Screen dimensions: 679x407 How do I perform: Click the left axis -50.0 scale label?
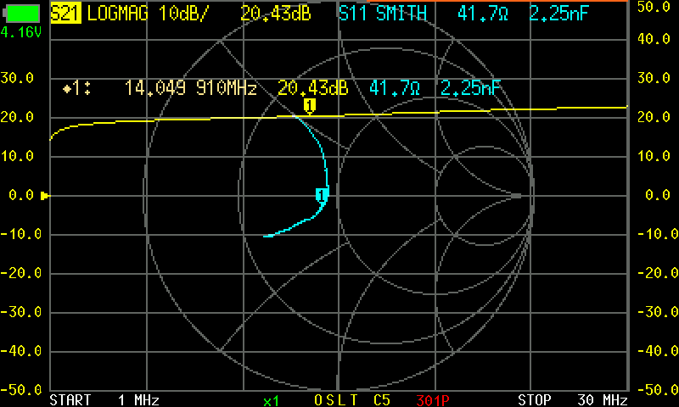pyautogui.click(x=20, y=390)
